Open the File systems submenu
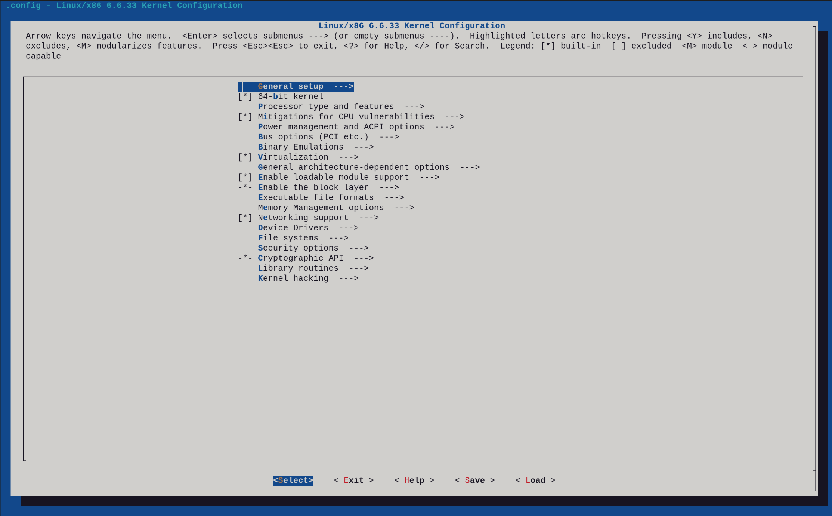Image resolution: width=832 pixels, height=516 pixels. coord(303,238)
